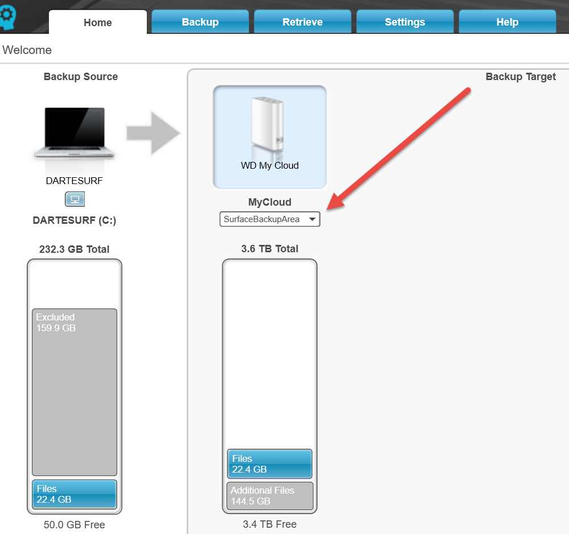Open the Home tab
Screen dimensions: 569x534
(98, 22)
